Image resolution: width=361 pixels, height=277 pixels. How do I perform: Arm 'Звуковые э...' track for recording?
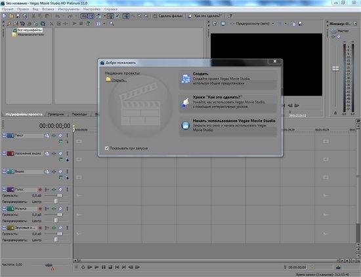(x=40, y=228)
